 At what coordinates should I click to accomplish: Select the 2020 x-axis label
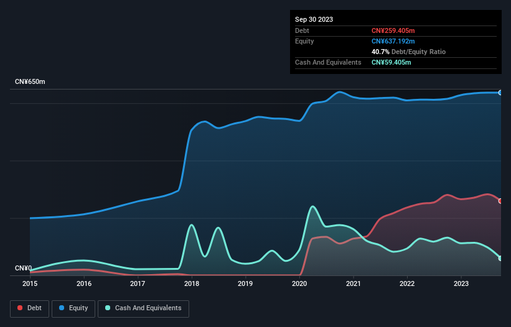click(299, 283)
